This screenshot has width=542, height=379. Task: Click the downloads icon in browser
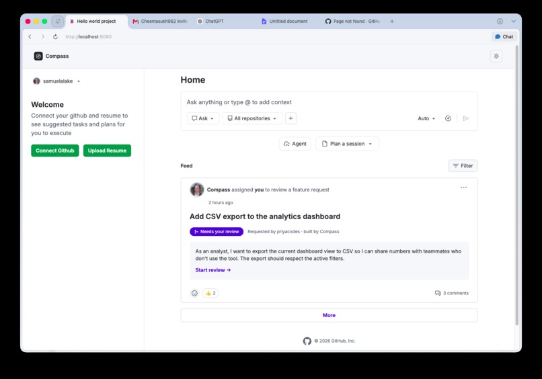[500, 21]
